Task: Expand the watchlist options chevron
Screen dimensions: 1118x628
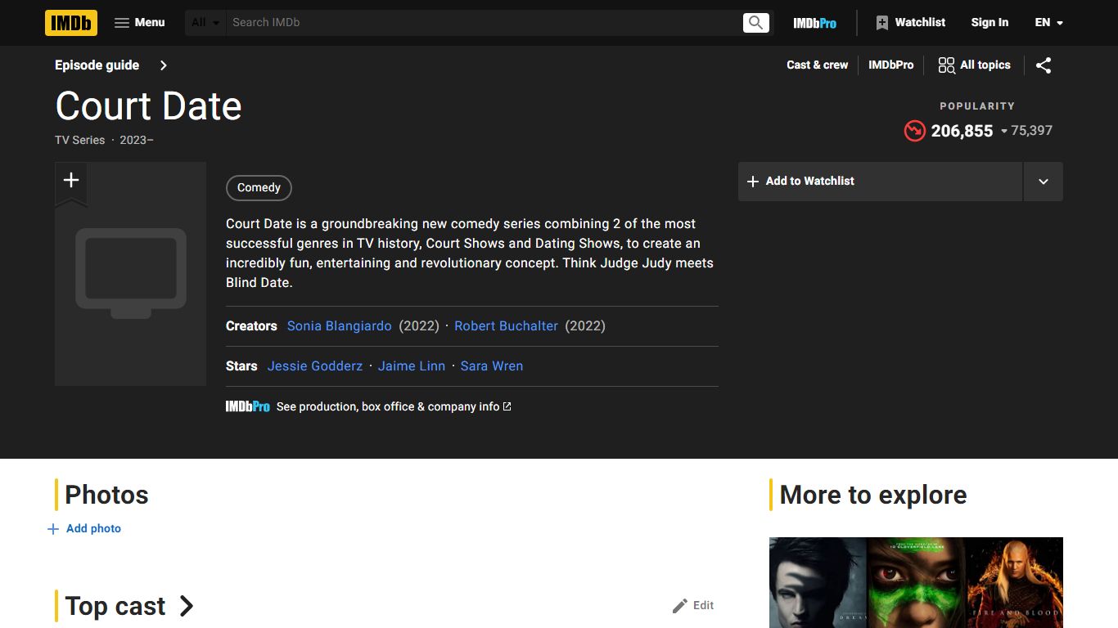Action: coord(1044,182)
